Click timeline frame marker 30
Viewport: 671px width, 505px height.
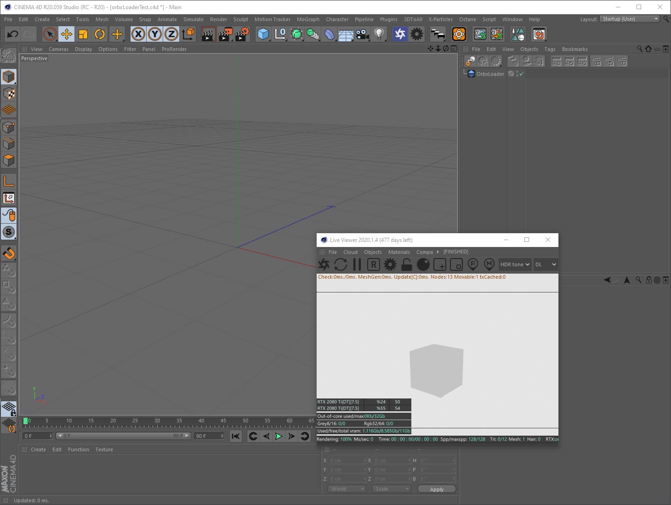tap(157, 421)
